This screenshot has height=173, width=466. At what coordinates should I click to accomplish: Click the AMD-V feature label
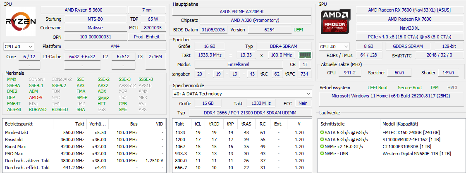pyautogui.click(x=36, y=97)
